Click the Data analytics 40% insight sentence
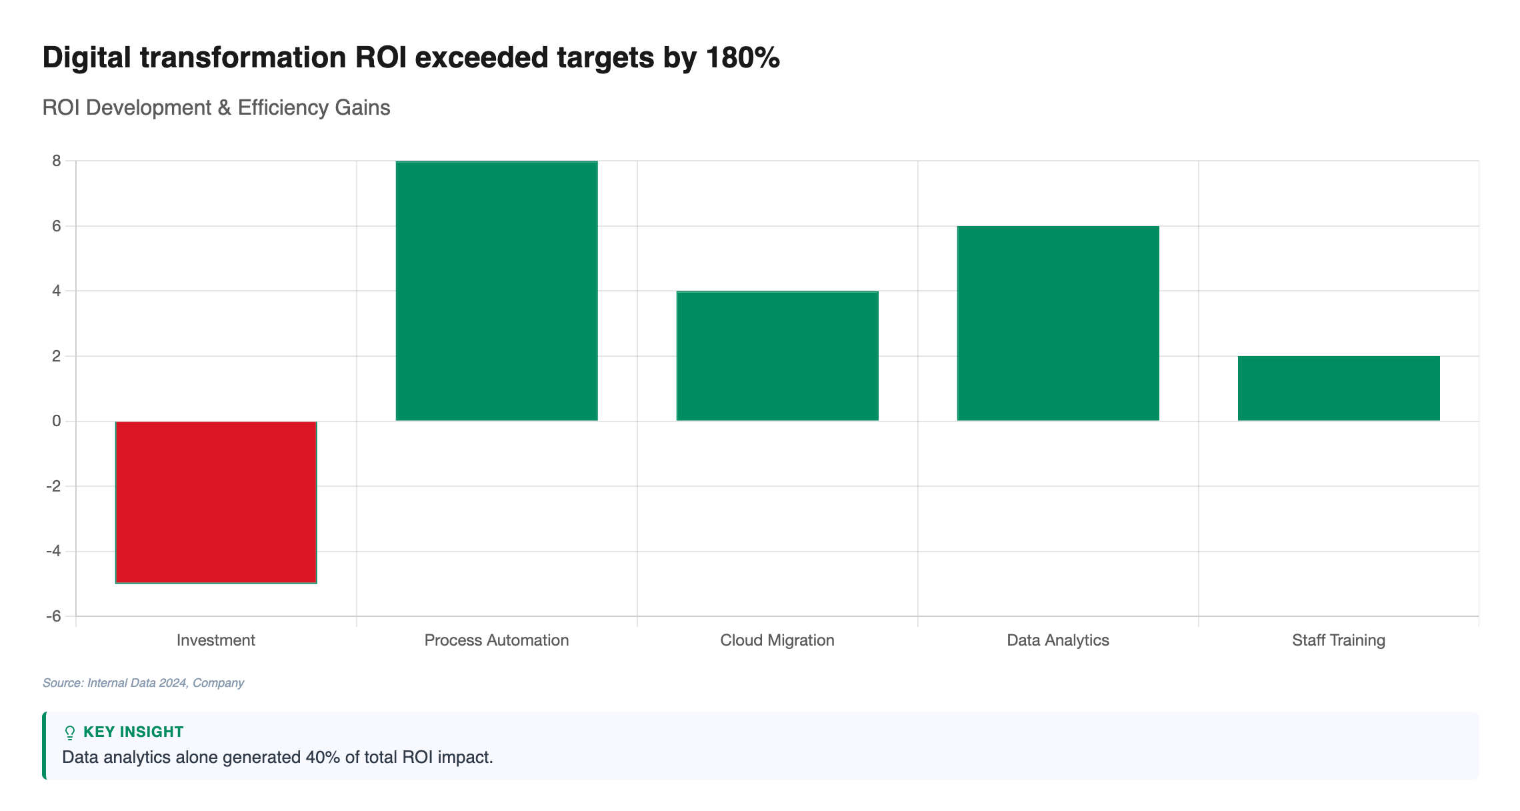The height and width of the screenshot is (811, 1520). (x=277, y=758)
